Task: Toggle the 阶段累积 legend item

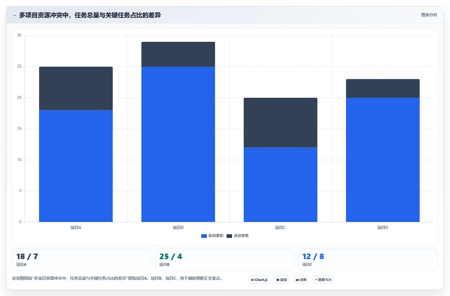Action: pyautogui.click(x=212, y=236)
